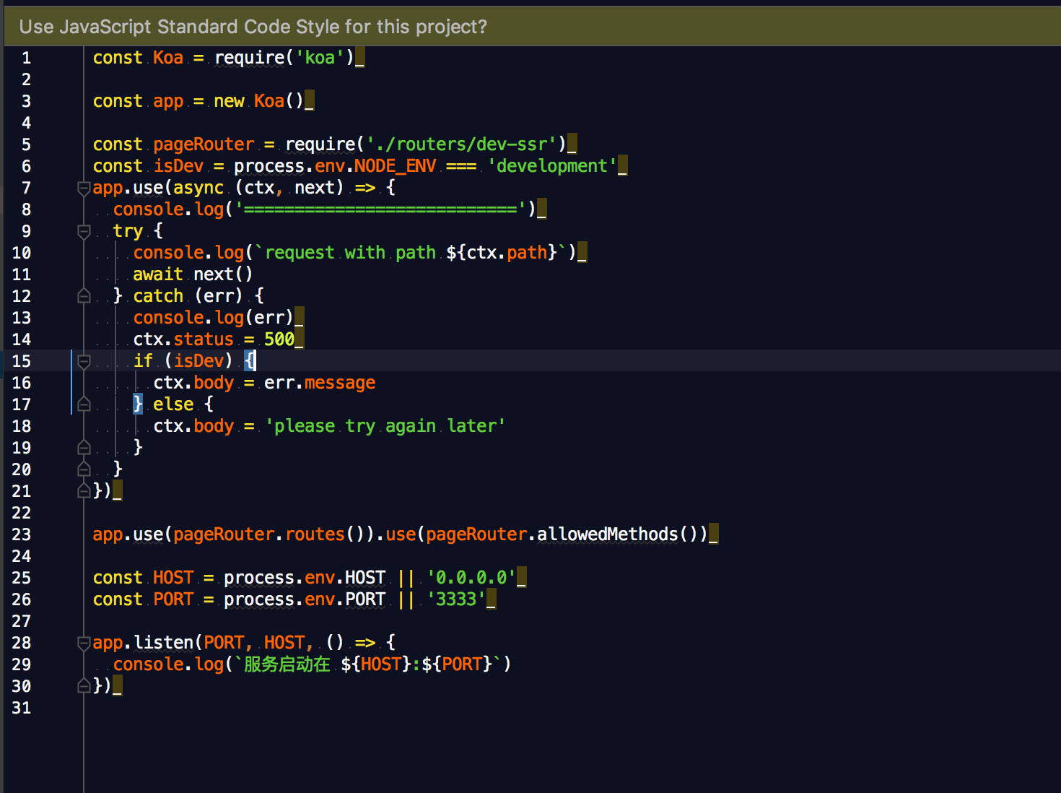The width and height of the screenshot is (1061, 793).
Task: Click the fold end marker on line 30
Action: pos(84,686)
